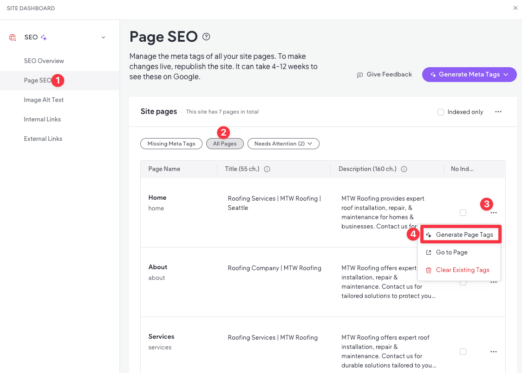This screenshot has width=522, height=373.
Task: Click the help icon next to Page SEO
Action: coord(206,37)
